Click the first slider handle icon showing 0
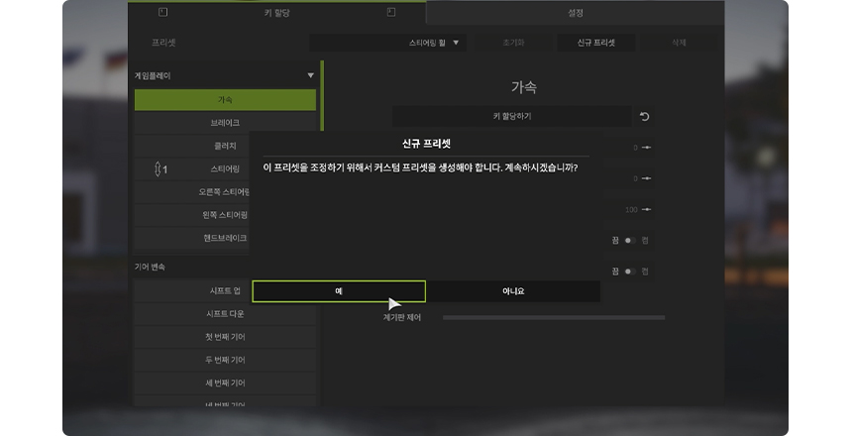The height and width of the screenshot is (436, 852). (646, 148)
